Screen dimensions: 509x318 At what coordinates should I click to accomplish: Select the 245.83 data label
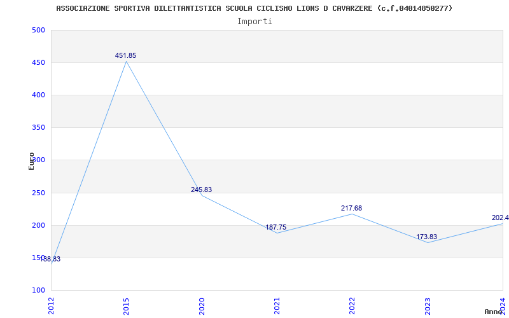tap(201, 190)
